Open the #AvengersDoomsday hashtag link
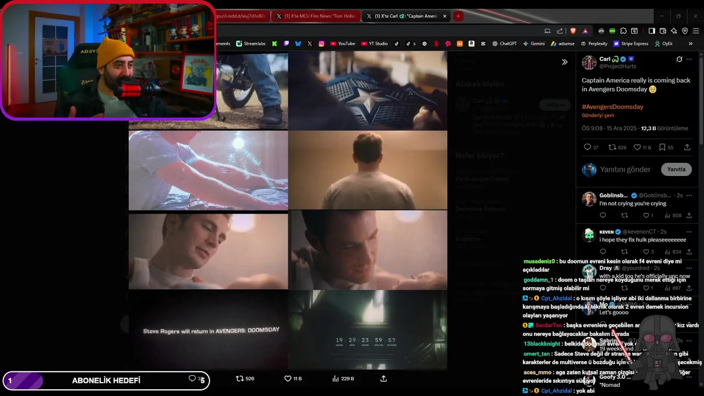 pyautogui.click(x=612, y=107)
